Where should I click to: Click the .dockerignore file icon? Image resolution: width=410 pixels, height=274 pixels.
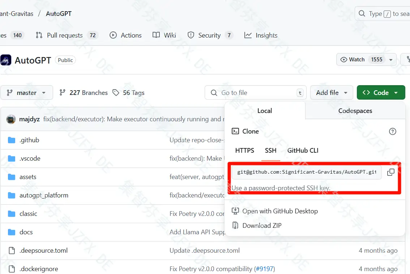[12, 269]
